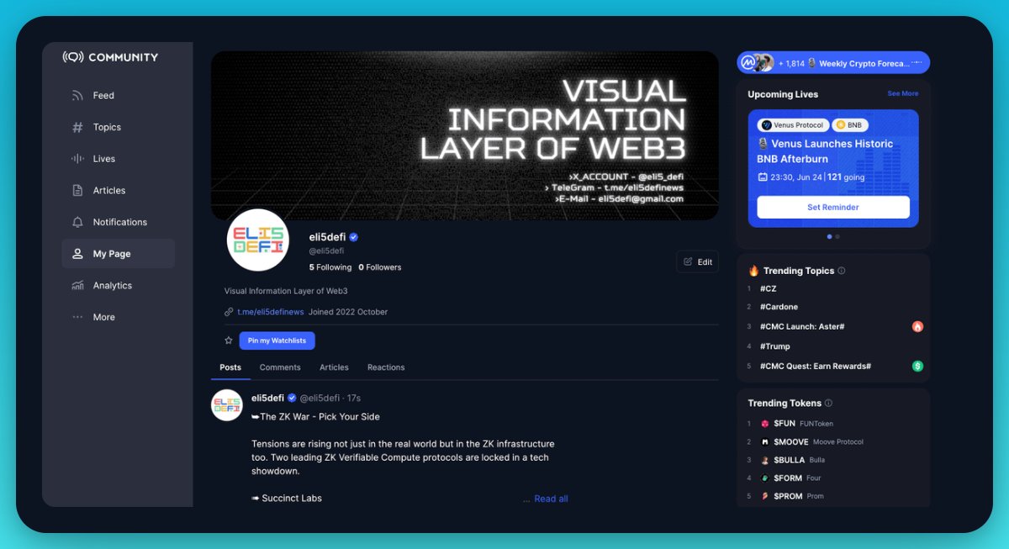Click the 5 Following count
The image size is (1009, 549).
(x=330, y=267)
